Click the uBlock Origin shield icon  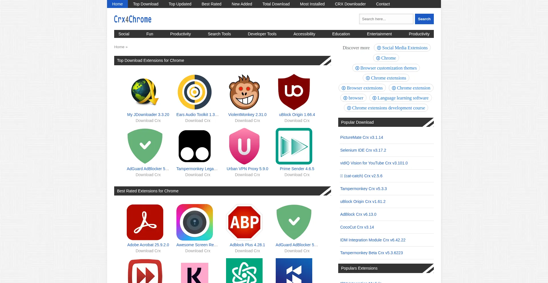click(294, 92)
